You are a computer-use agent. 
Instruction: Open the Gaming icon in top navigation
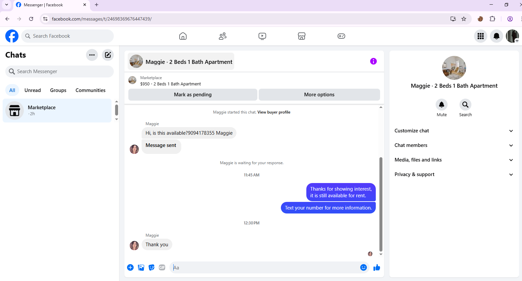point(341,36)
